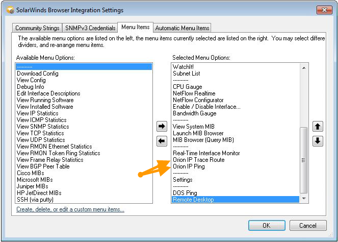Remove selected item using left arrow button
The image size is (338, 242).
tap(162, 141)
